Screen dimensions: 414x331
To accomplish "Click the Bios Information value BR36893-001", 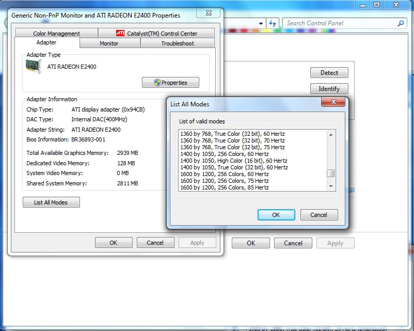I will click(x=88, y=139).
